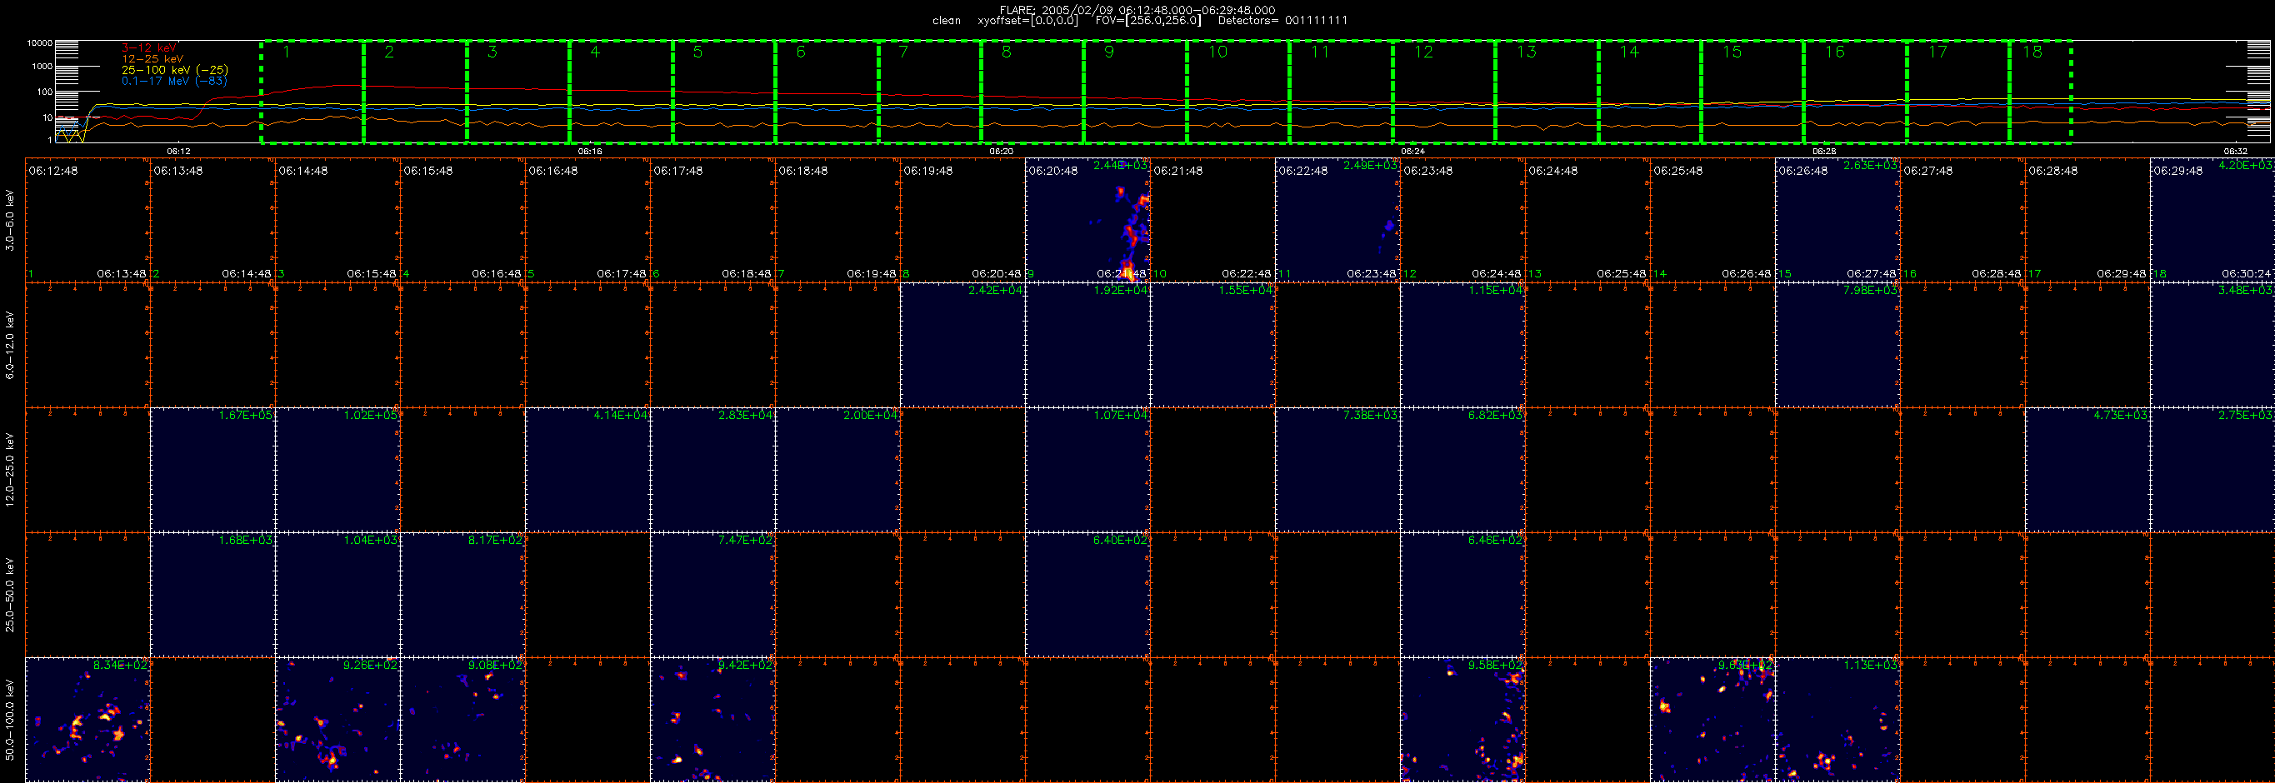The width and height of the screenshot is (2275, 783).
Task: Select the image panel labeled 6.46E+02
Action: click(1462, 595)
